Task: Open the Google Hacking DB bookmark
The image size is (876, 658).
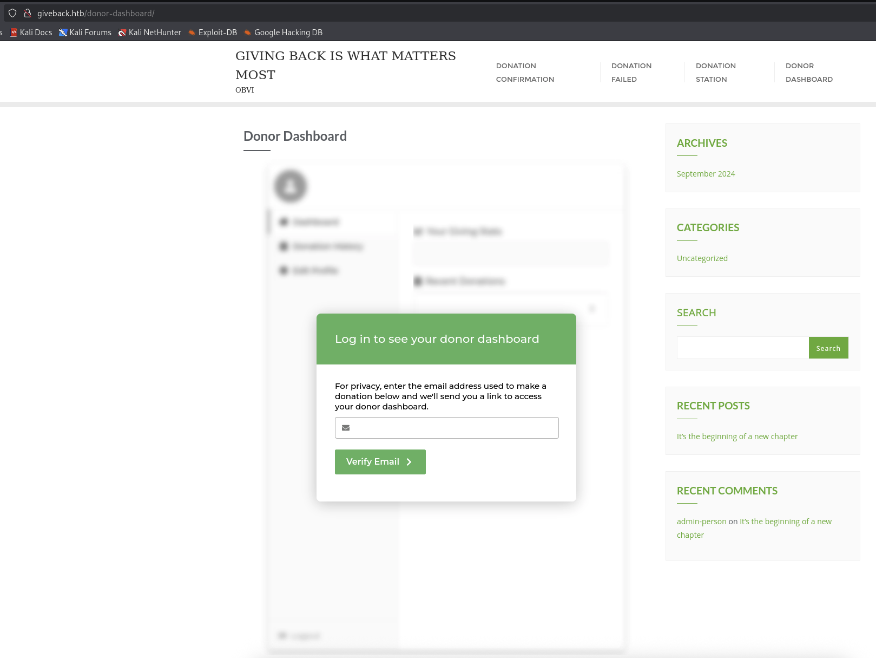Action: point(282,32)
